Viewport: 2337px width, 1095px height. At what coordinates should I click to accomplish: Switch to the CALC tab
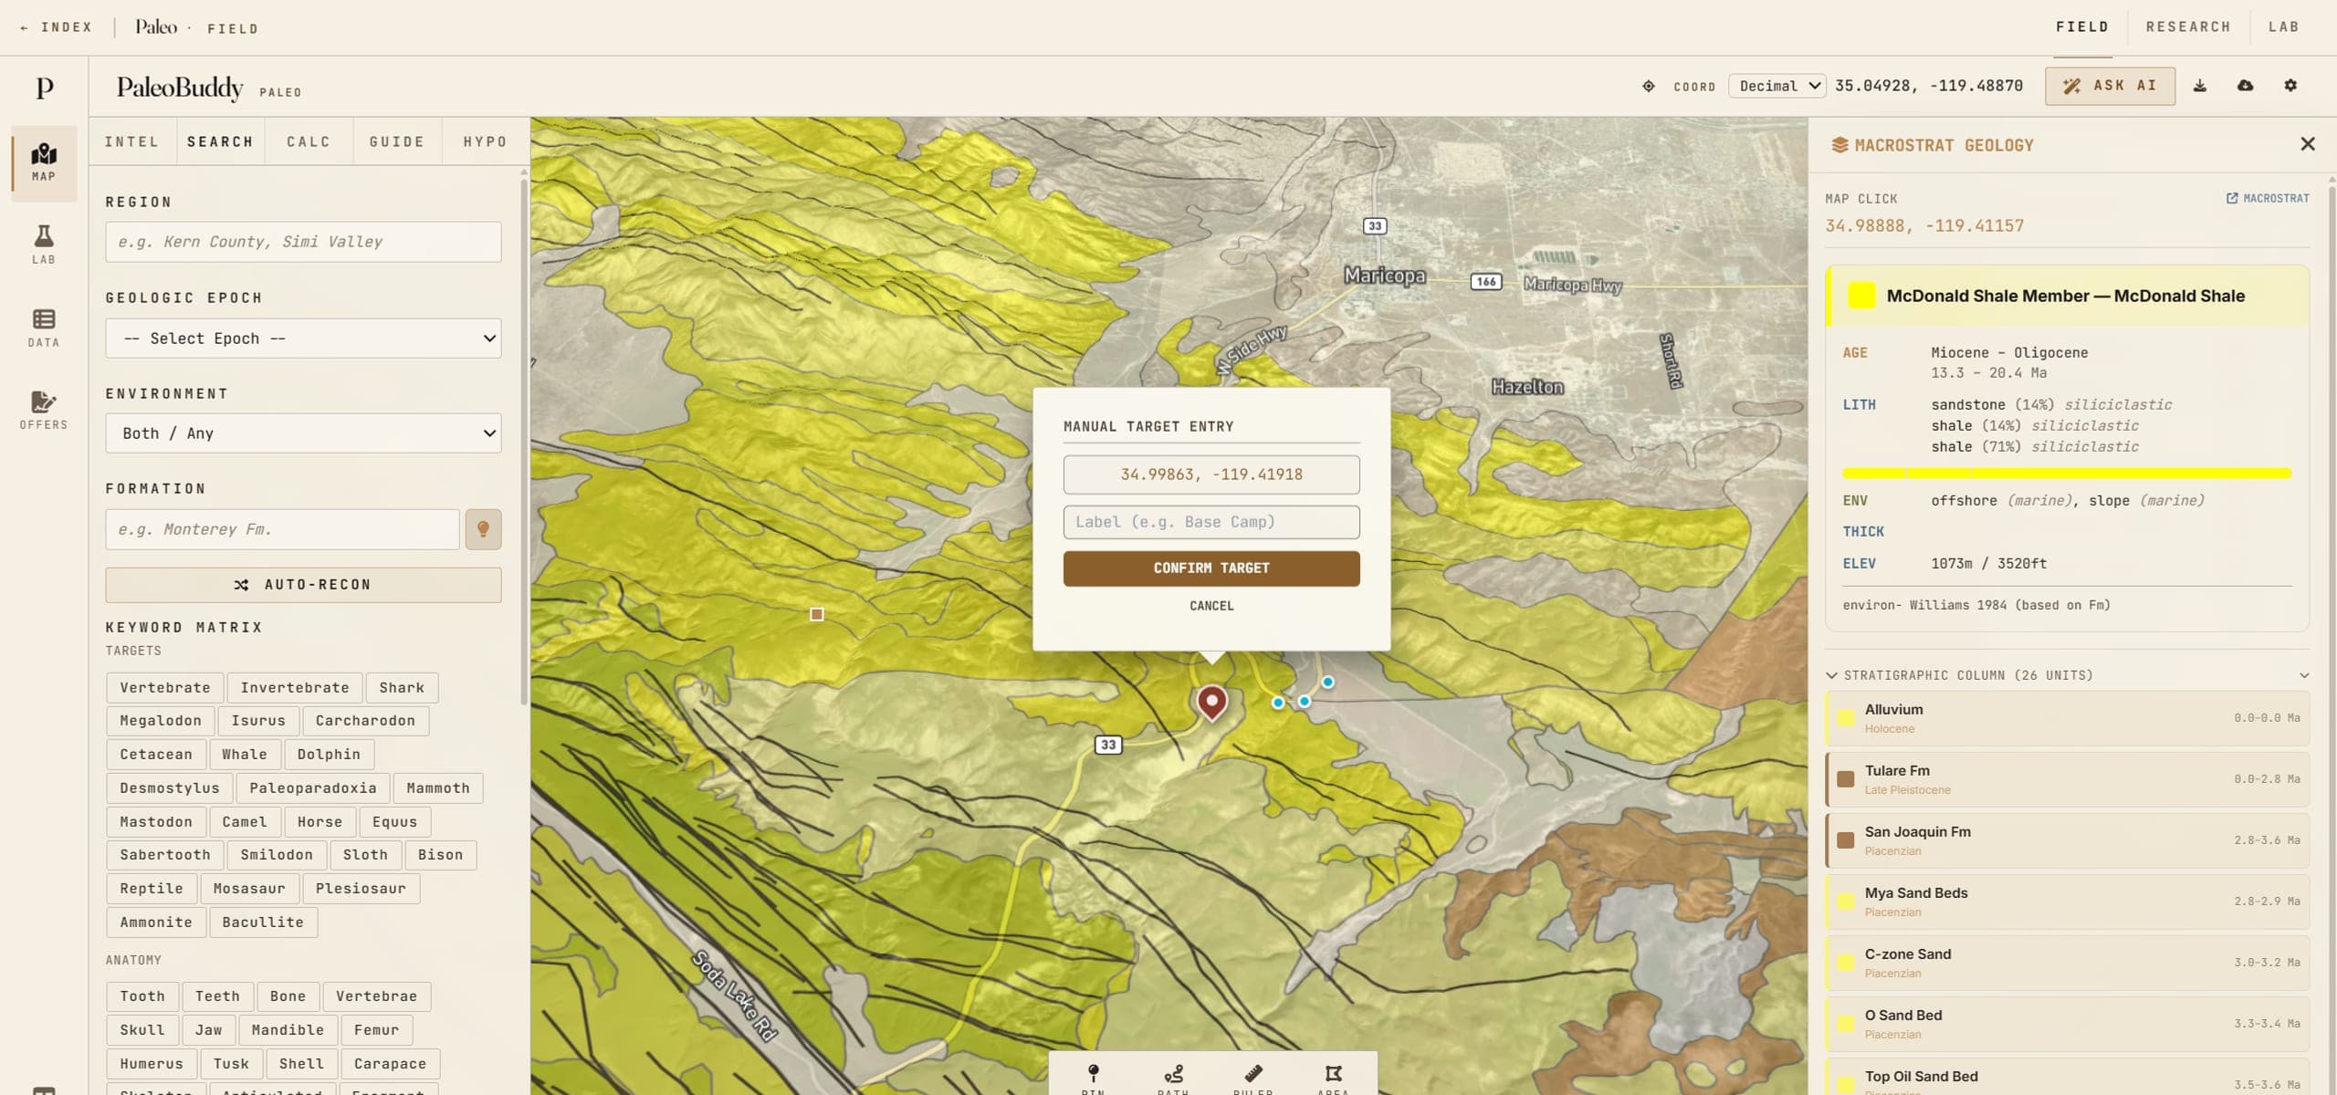click(x=309, y=141)
